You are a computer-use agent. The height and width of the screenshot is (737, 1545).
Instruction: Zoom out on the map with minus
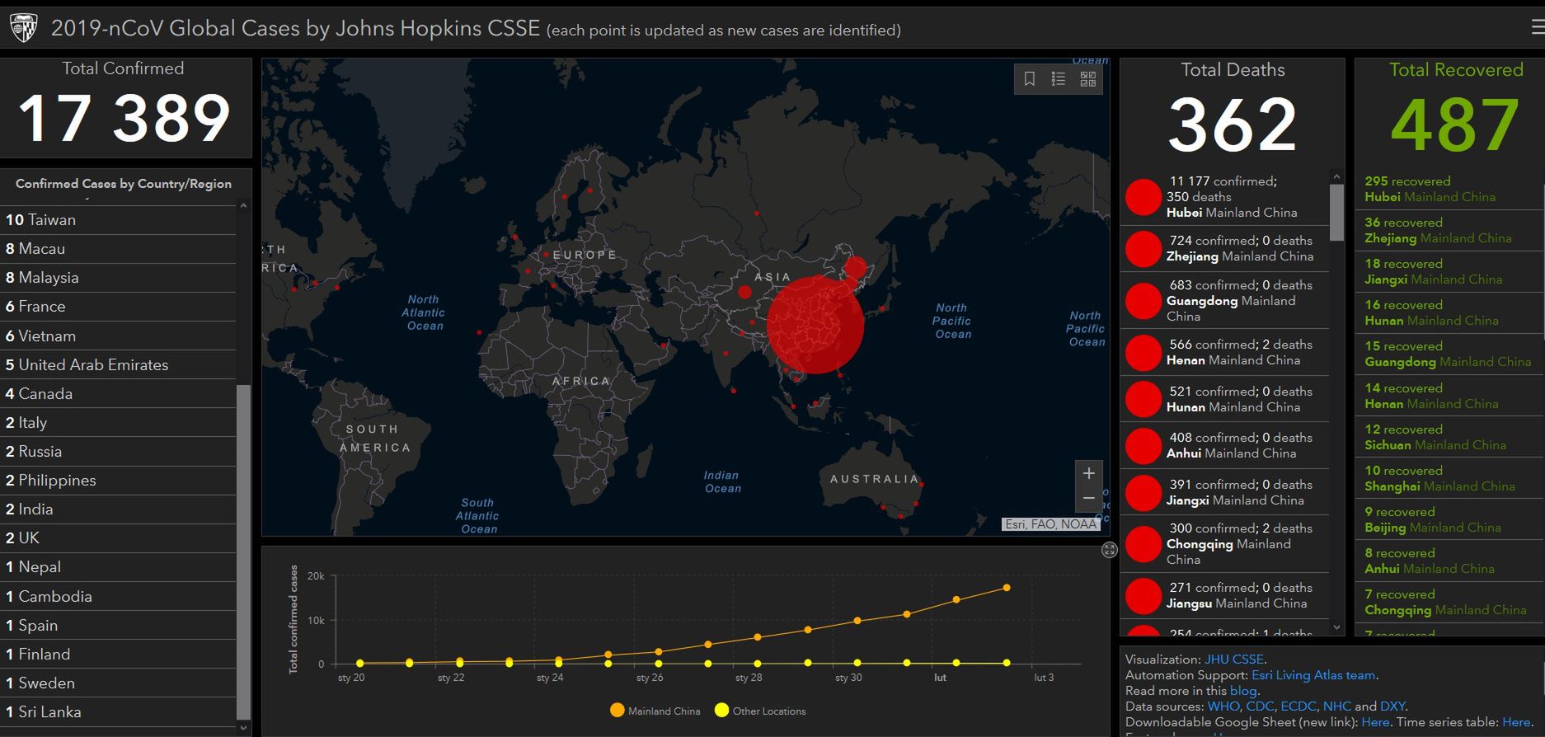1088,499
